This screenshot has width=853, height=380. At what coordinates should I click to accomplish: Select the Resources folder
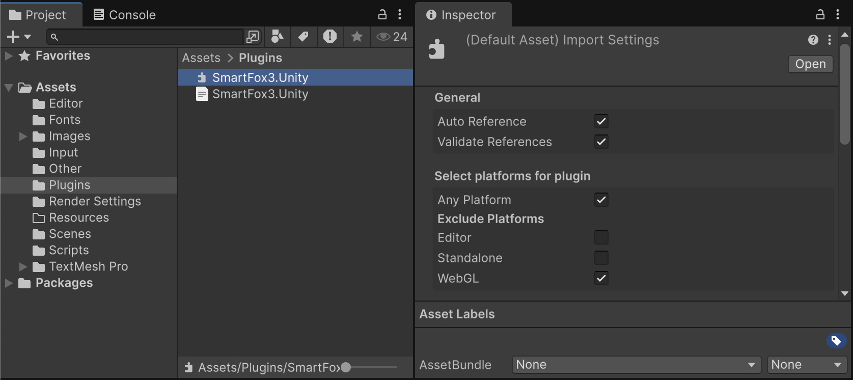point(70,218)
